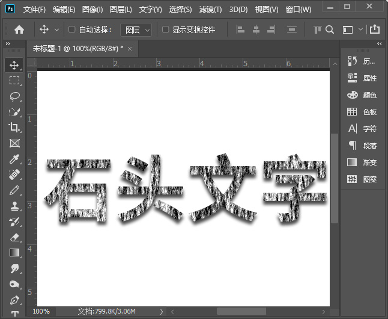Click the distribute vertically icon
This screenshot has width=388, height=319.
click(292, 29)
